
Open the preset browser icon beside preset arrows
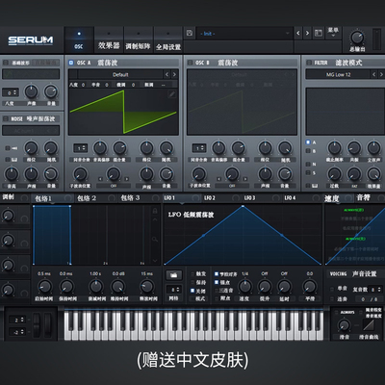coord(319,33)
